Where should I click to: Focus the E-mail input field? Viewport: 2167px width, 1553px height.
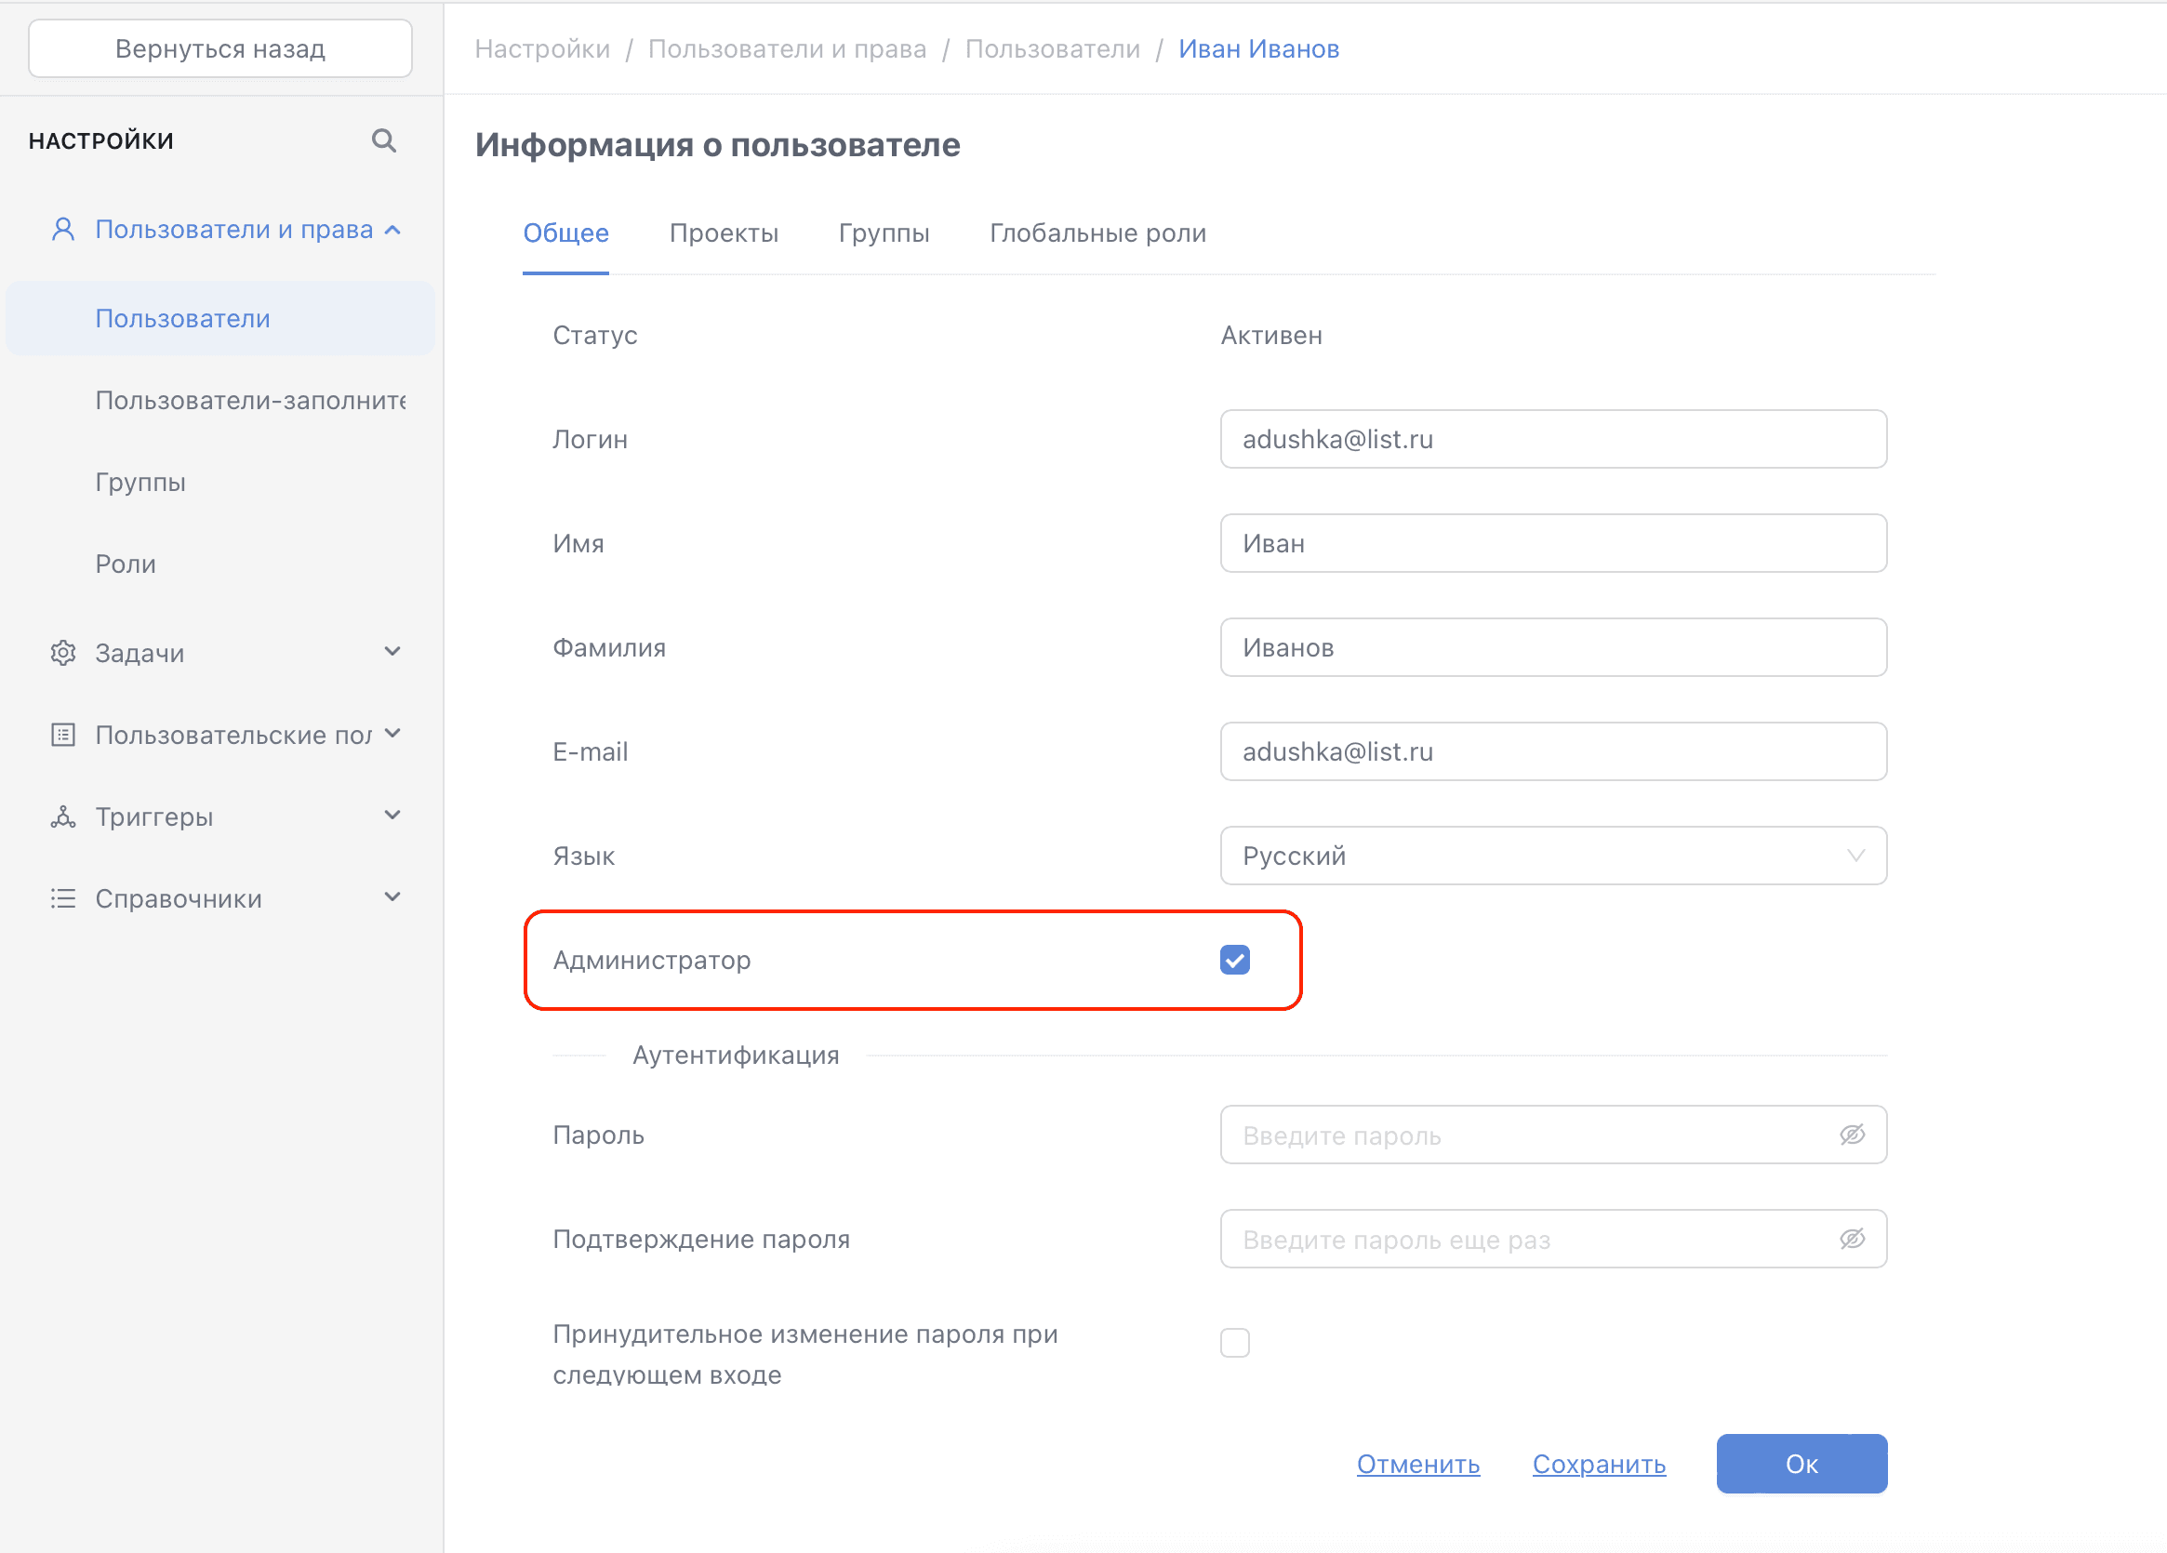pyautogui.click(x=1552, y=751)
